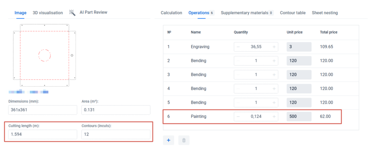
Task: Click the Contours (incuts) input field
Action: (116, 134)
